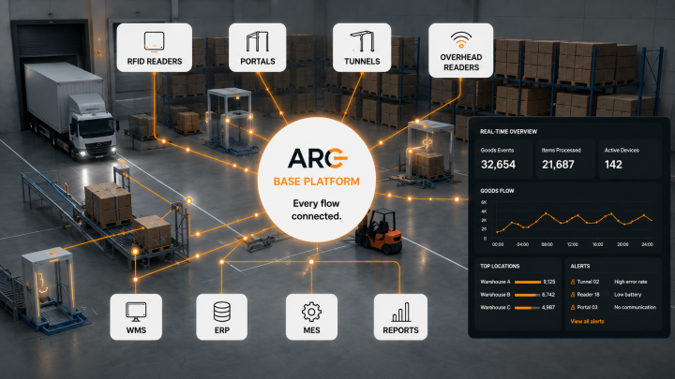Click the Portal 03 alert warning icon

[x=573, y=307]
